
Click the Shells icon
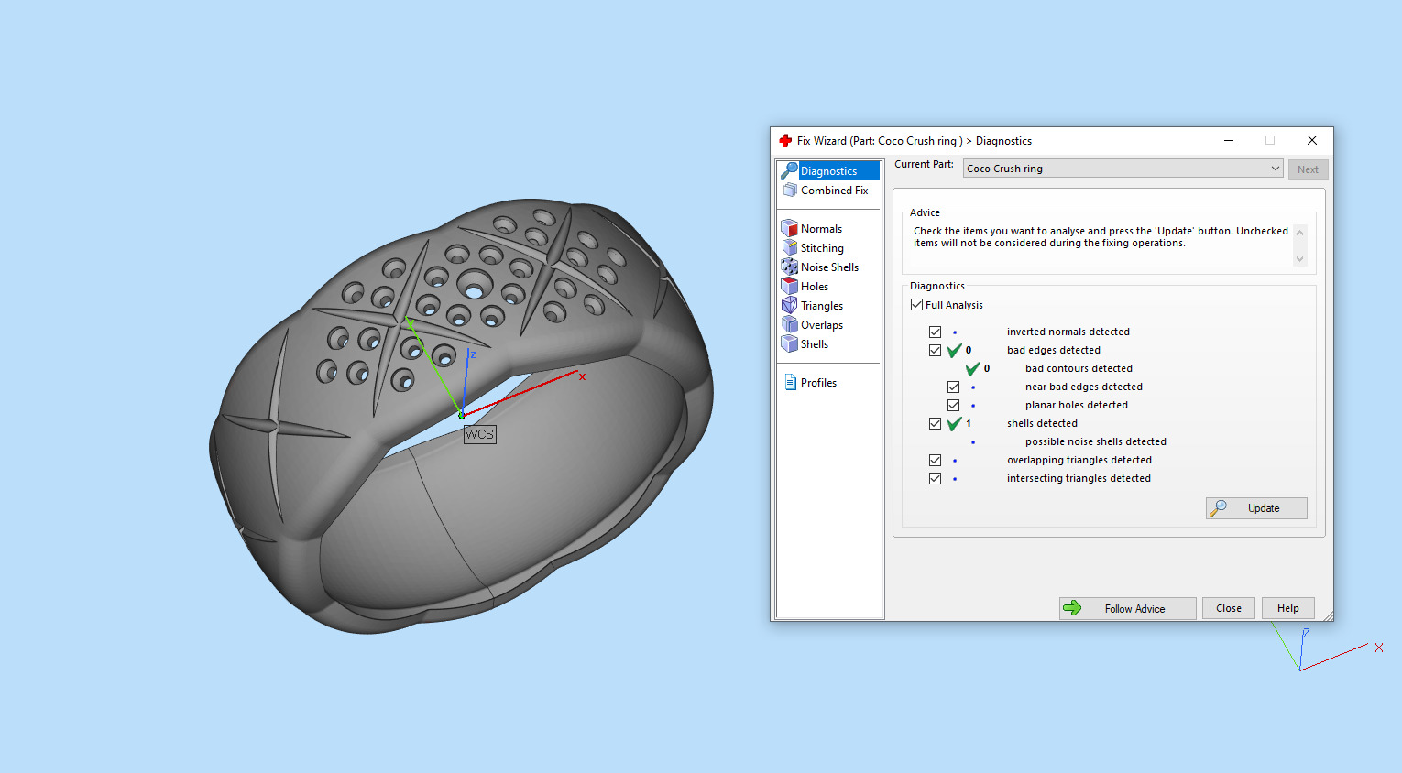789,343
